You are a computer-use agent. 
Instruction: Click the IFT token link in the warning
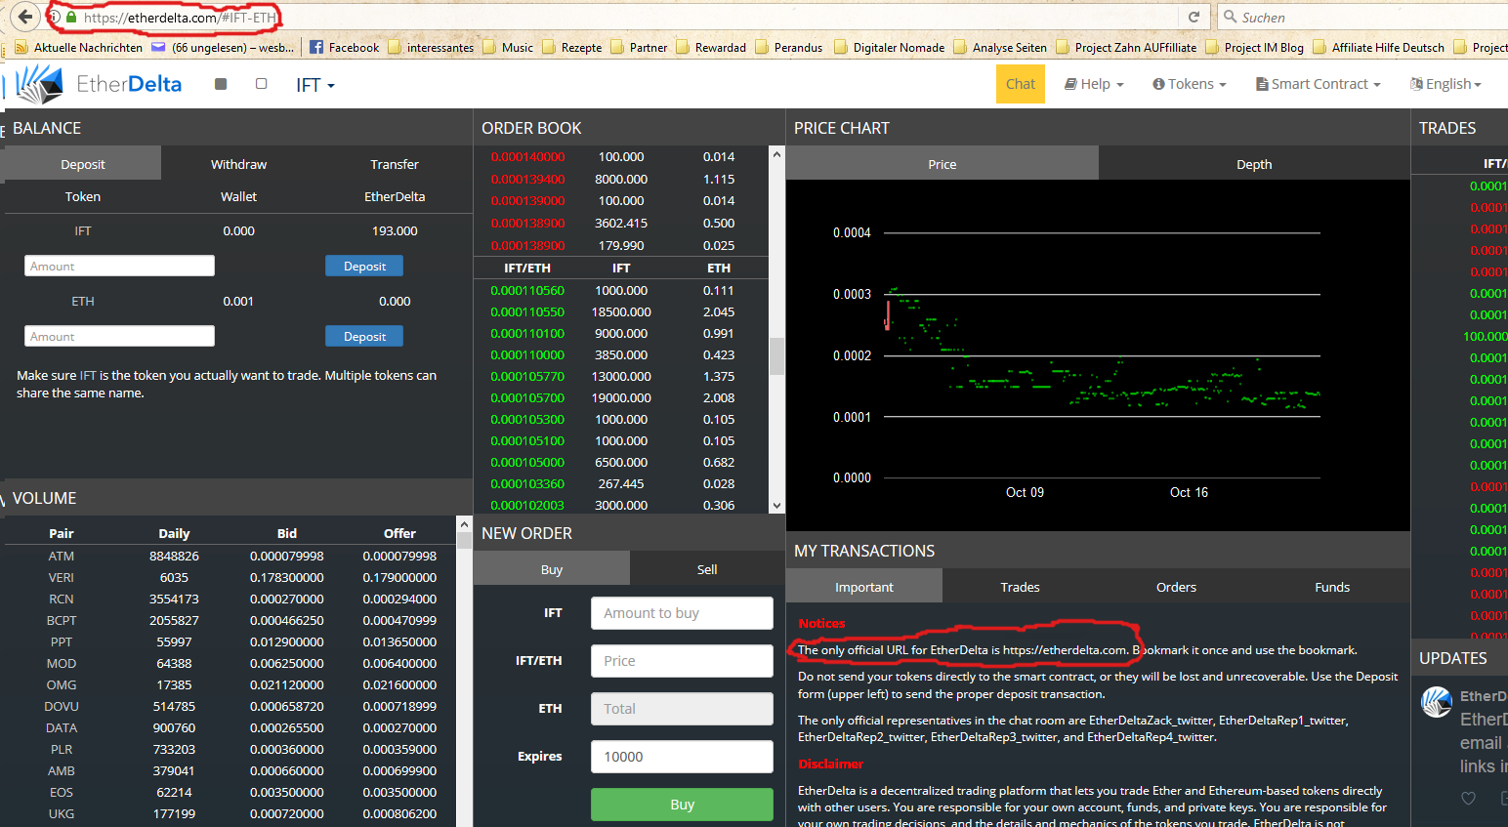coord(88,375)
